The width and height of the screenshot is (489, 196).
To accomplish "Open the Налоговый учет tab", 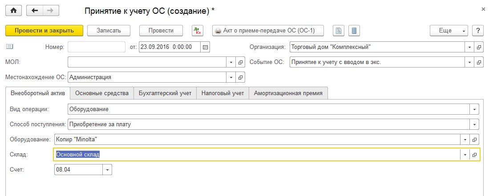I will 222,93.
